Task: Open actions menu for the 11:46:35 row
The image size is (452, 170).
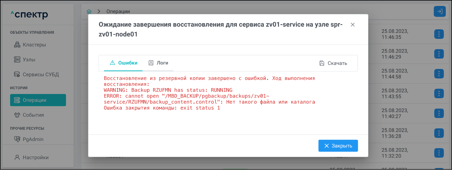Action: click(439, 34)
